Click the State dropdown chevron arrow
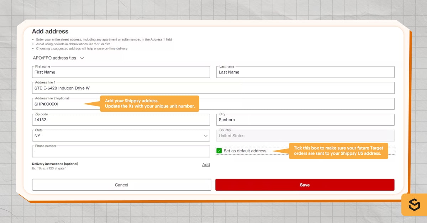 (206, 135)
